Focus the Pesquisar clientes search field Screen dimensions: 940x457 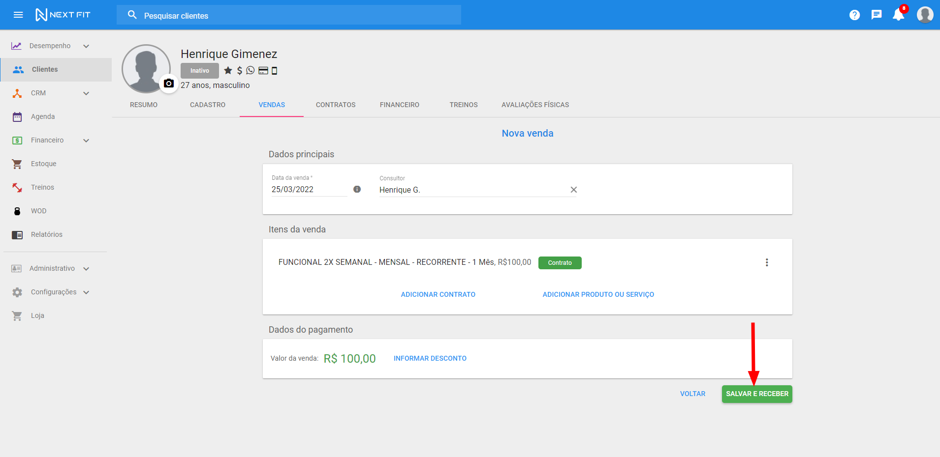tap(289, 15)
